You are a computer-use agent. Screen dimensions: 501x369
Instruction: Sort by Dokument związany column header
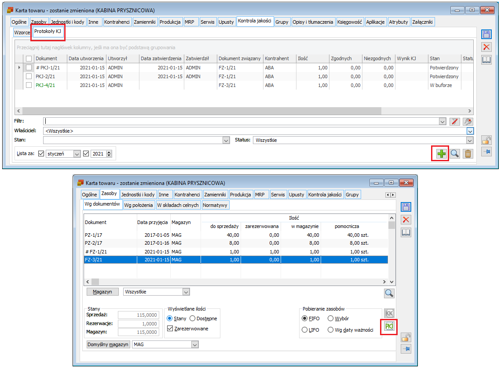click(240, 59)
